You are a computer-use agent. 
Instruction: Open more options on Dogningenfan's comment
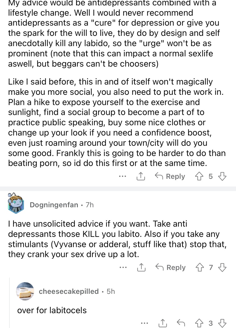[x=123, y=267]
